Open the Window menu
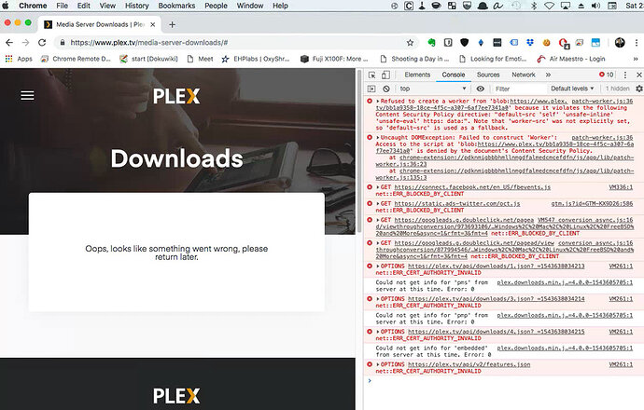This screenshot has width=644, height=410. (x=250, y=6)
